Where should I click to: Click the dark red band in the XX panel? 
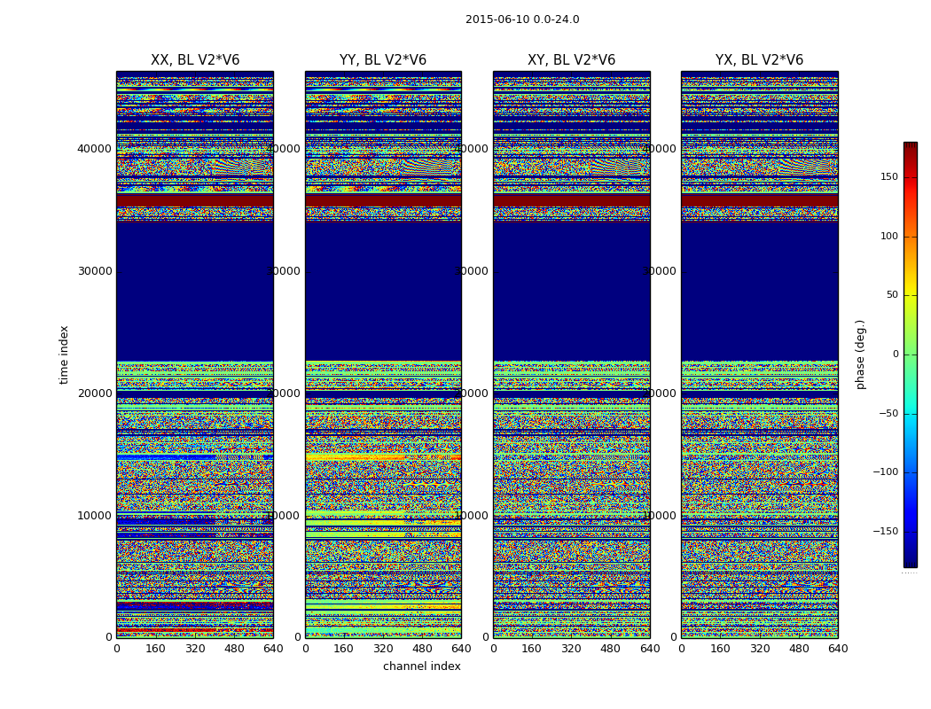point(195,201)
